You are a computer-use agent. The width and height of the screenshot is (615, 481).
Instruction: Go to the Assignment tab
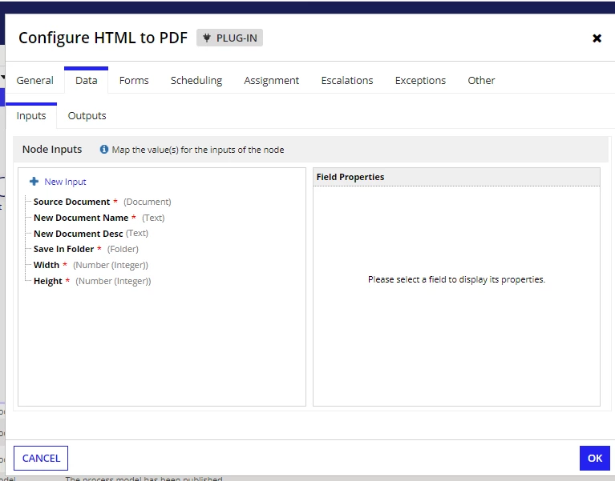pyautogui.click(x=271, y=80)
